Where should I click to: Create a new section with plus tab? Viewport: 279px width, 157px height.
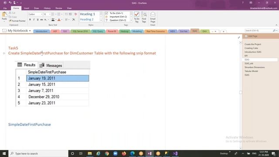223,31
